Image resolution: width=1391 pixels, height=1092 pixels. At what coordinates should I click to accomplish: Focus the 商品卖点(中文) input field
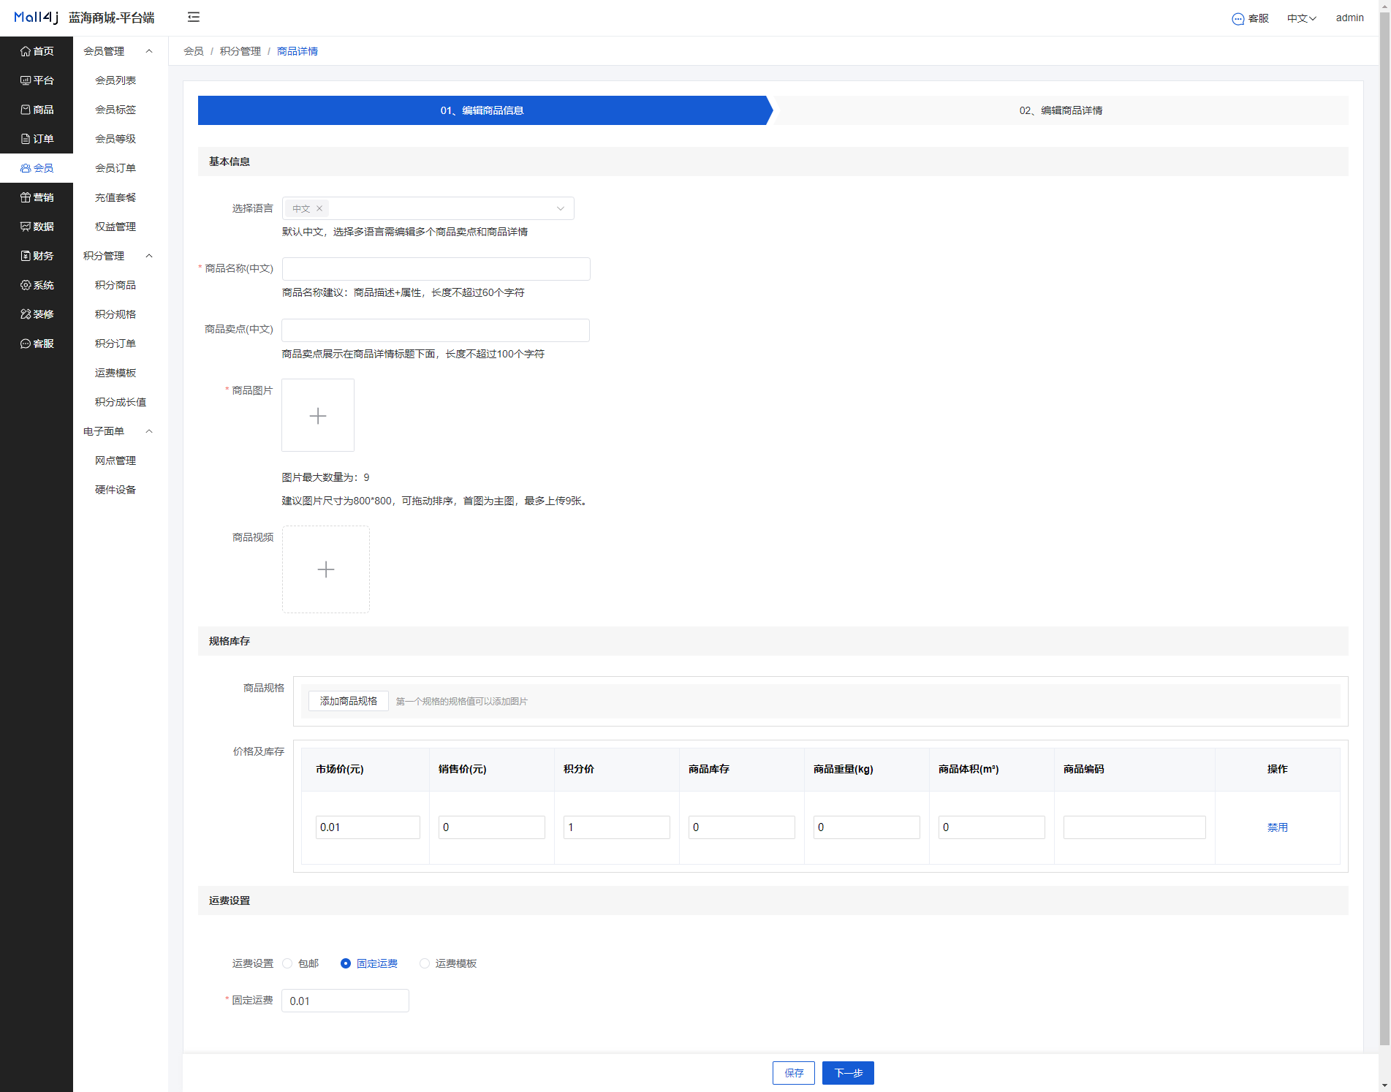pyautogui.click(x=436, y=330)
